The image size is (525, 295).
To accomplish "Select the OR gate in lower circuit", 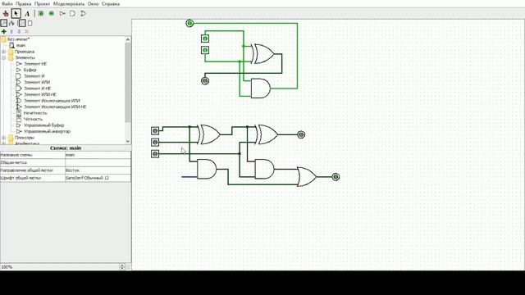I will 307,177.
